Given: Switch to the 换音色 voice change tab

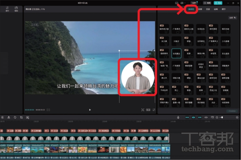Looking at the screenshot, I should pos(191,9).
